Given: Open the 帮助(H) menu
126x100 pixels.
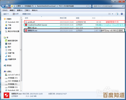Looking at the screenshot, I should click(35, 10).
